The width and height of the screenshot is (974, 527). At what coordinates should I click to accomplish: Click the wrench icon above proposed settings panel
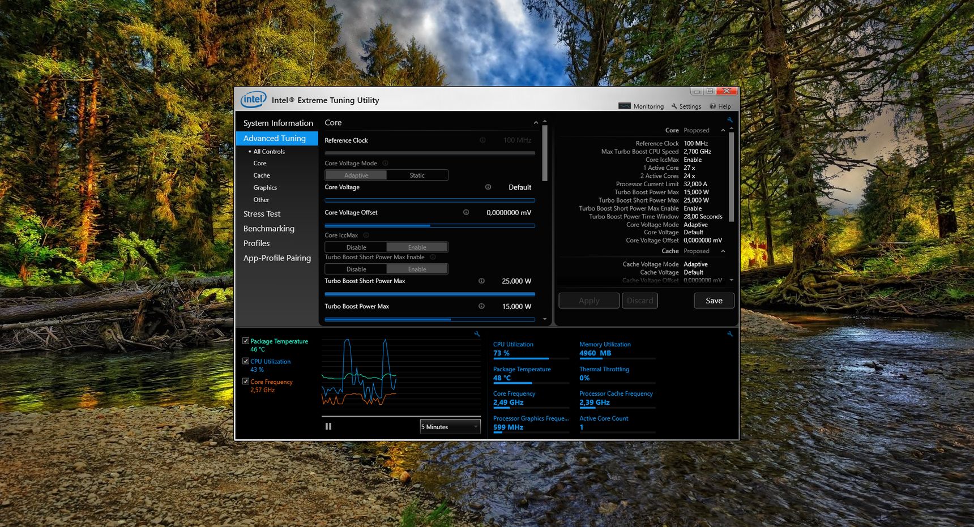click(x=730, y=120)
